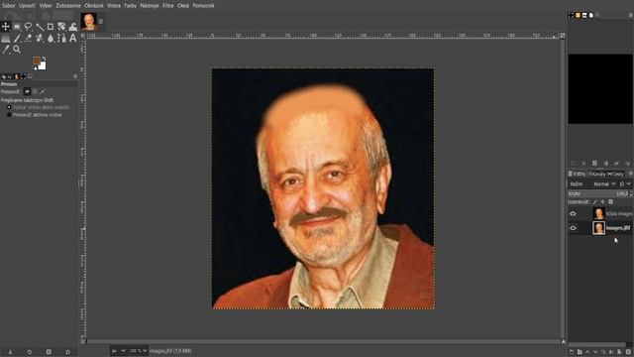Select the Rectangle Select tool
This screenshot has height=357, width=634.
(x=17, y=27)
